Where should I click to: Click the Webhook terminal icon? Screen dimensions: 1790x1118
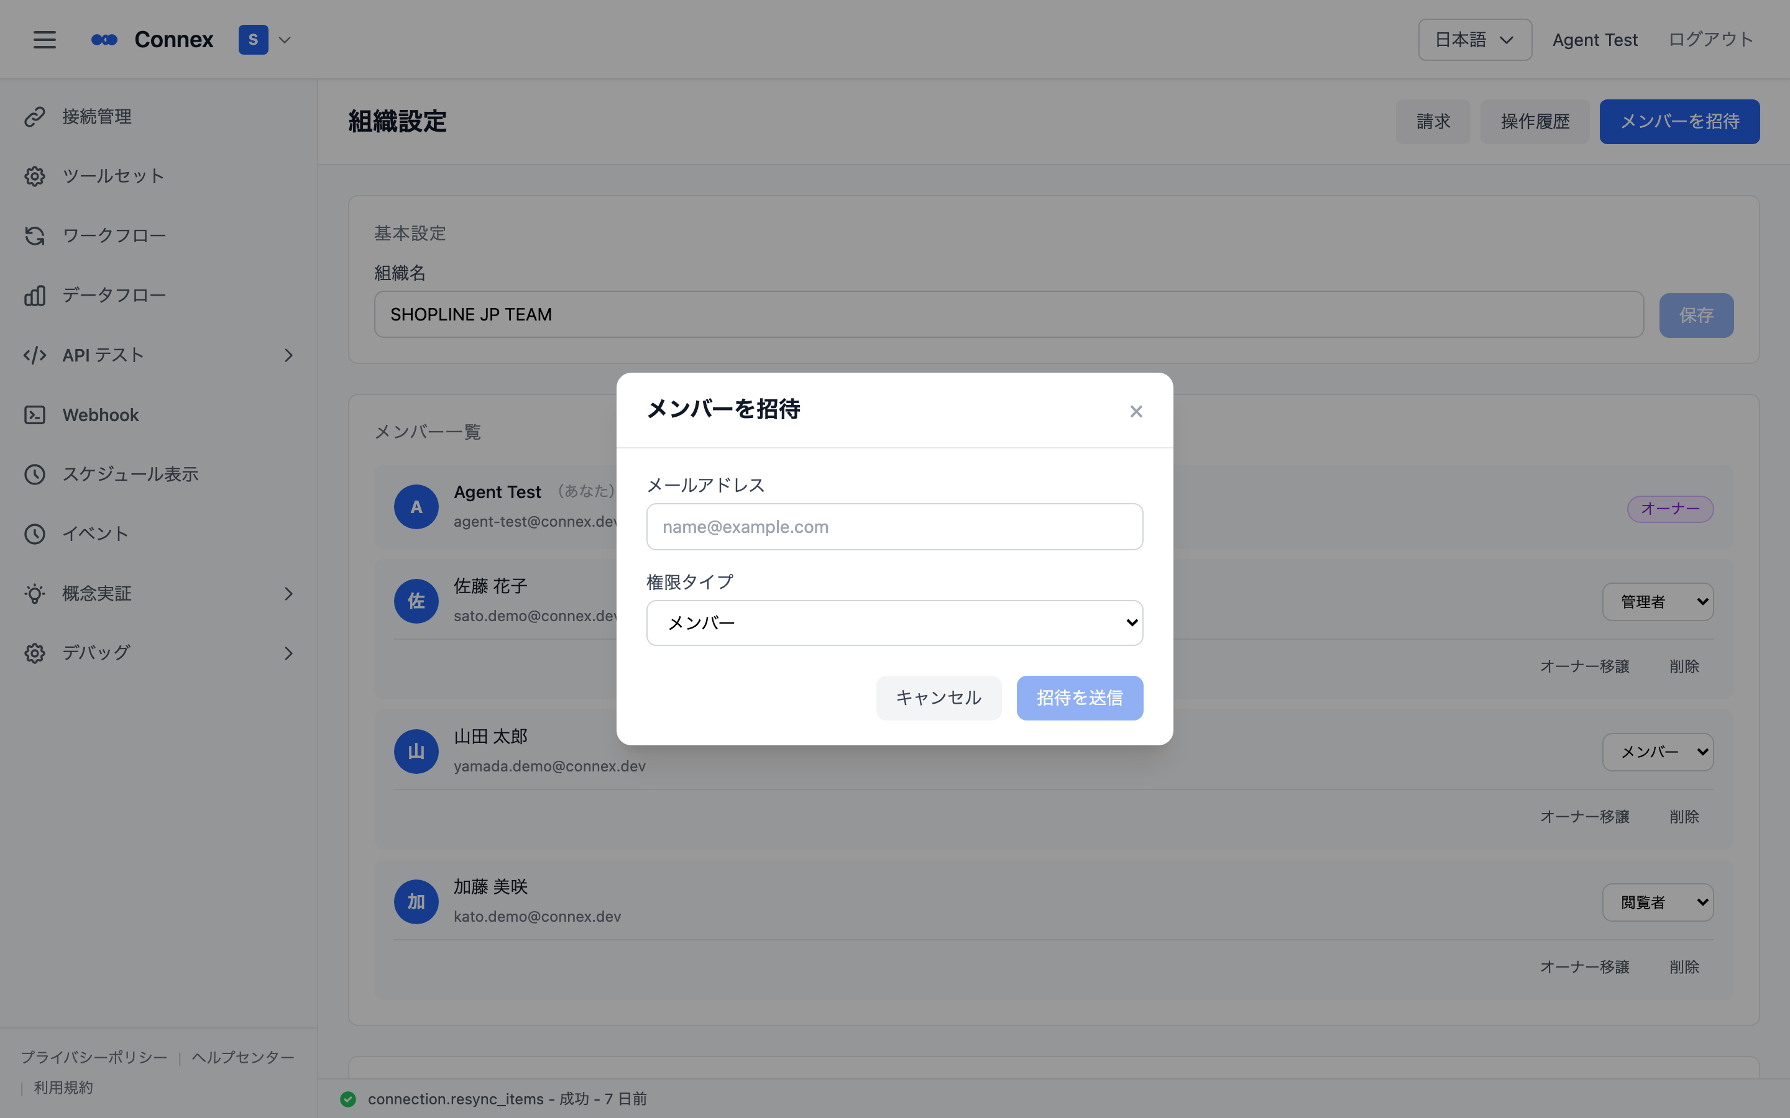(35, 415)
